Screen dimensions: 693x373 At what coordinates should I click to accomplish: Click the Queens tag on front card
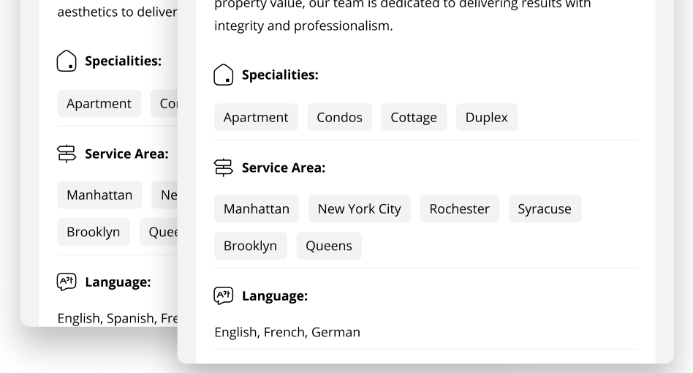(x=329, y=246)
